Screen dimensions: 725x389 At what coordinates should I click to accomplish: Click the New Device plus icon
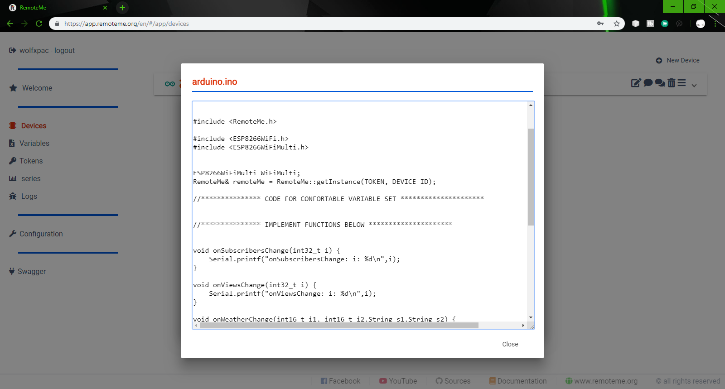click(659, 60)
